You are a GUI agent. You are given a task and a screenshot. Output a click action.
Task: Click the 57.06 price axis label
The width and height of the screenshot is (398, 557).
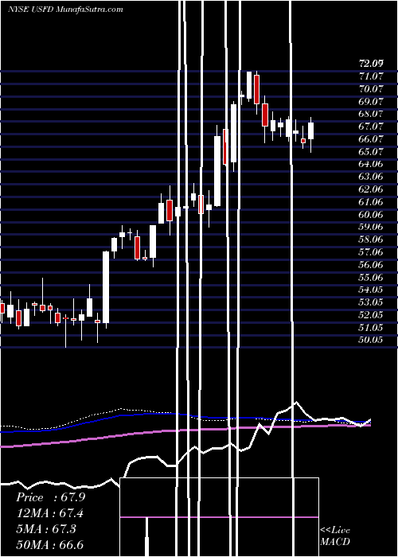(x=371, y=252)
